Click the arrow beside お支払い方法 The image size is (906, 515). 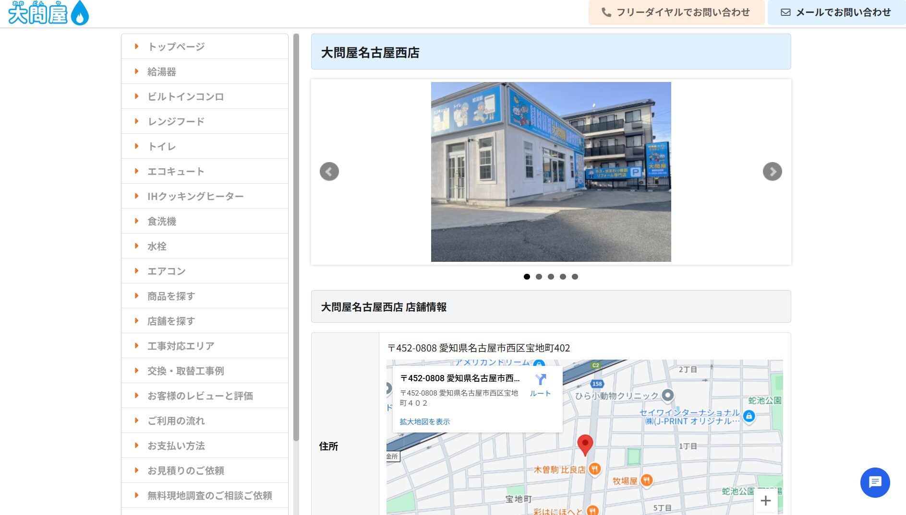point(136,445)
